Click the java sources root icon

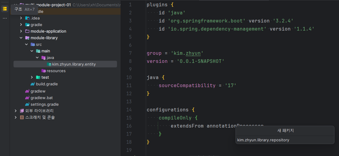pos(43,57)
